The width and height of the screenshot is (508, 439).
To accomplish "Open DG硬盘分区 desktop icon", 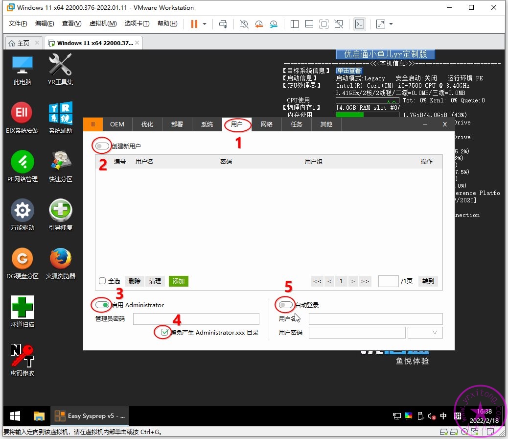I will [x=23, y=264].
